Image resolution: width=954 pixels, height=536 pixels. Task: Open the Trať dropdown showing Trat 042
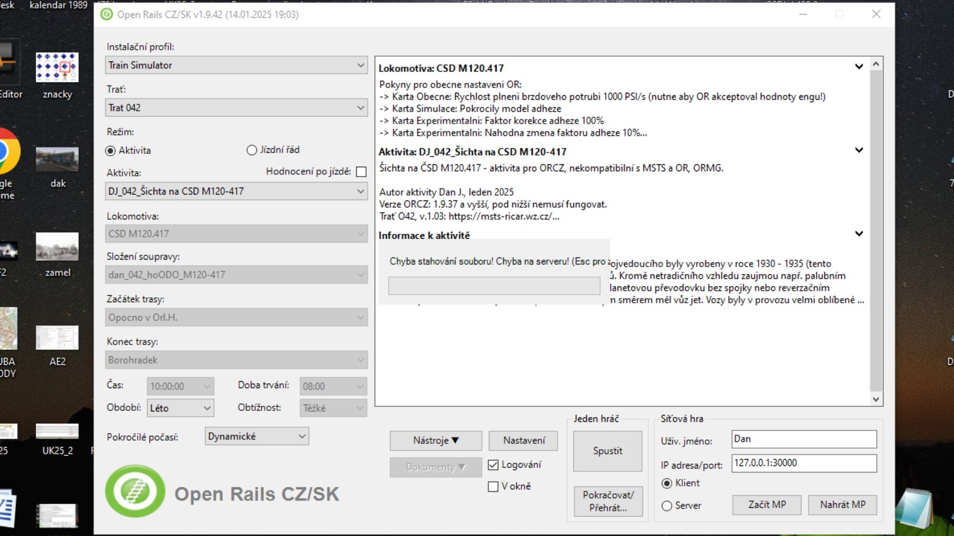pos(236,107)
